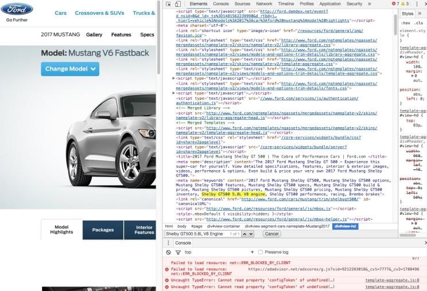Click the silver Mustang car image

[110, 140]
